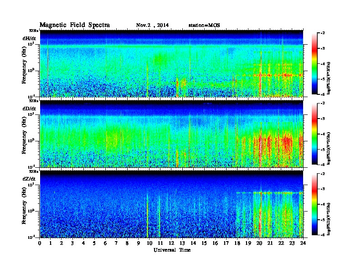Screen dimensions: 361x279
Task: Click the "-3" tick on the dZ/dt color bar
Action: tap(323, 189)
